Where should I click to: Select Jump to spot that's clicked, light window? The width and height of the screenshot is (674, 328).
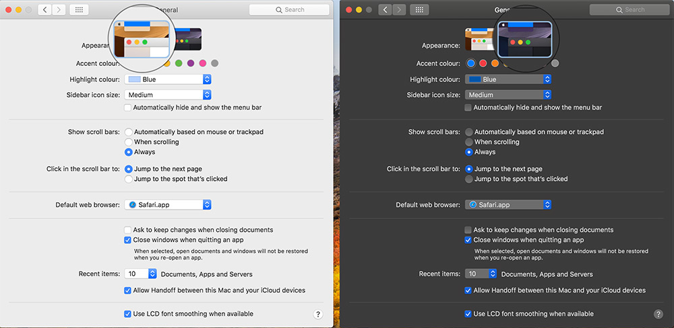click(128, 179)
